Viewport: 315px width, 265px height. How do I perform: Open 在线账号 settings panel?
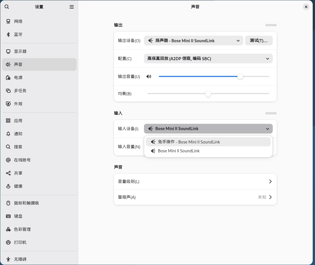point(39,160)
